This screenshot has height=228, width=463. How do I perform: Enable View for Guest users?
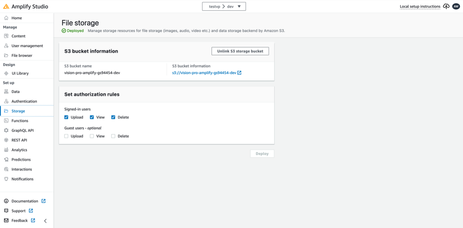pos(92,136)
